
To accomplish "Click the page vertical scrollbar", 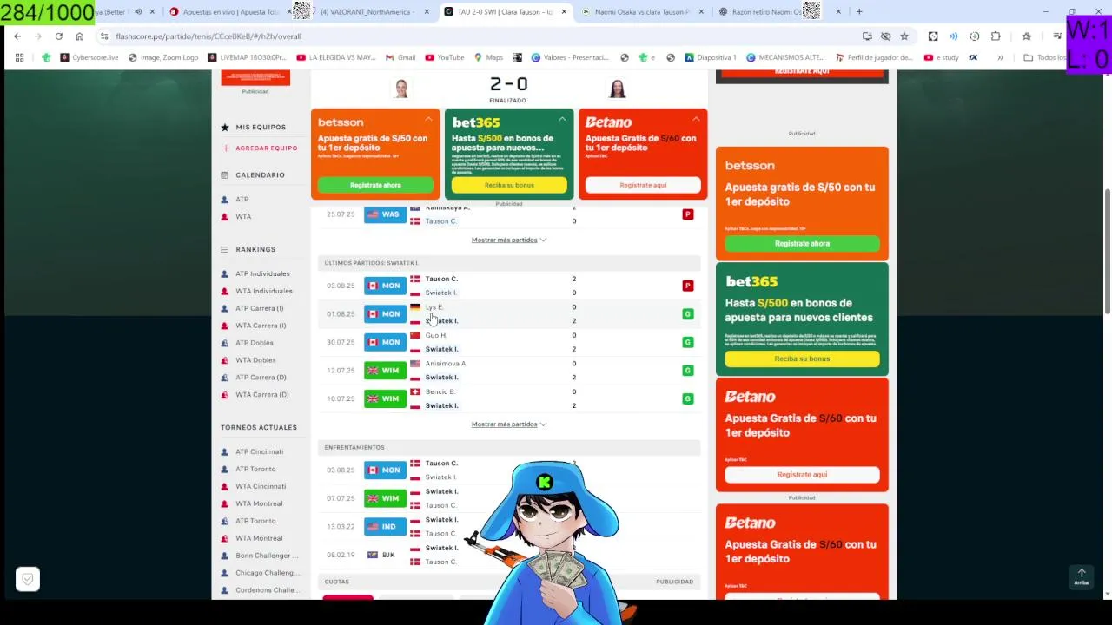I will 1107,252.
